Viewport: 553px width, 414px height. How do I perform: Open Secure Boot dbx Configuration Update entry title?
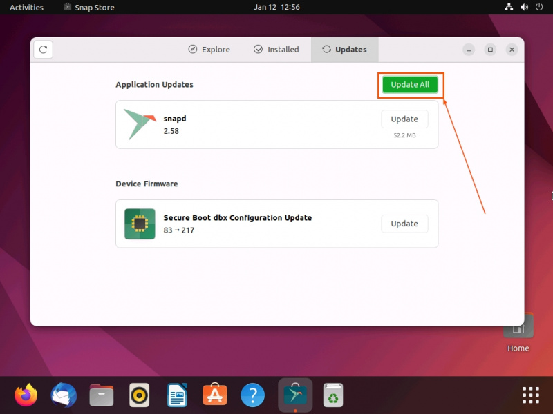[237, 218]
